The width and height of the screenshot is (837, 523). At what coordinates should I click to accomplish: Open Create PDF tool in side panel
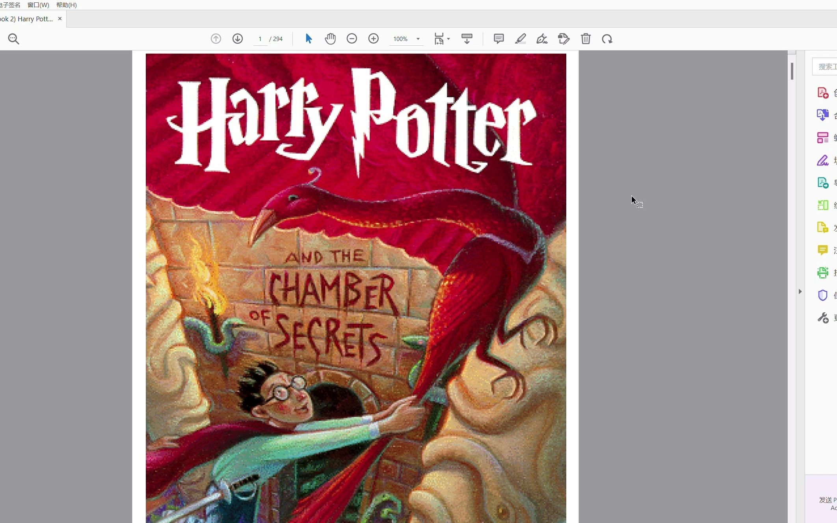[823, 93]
